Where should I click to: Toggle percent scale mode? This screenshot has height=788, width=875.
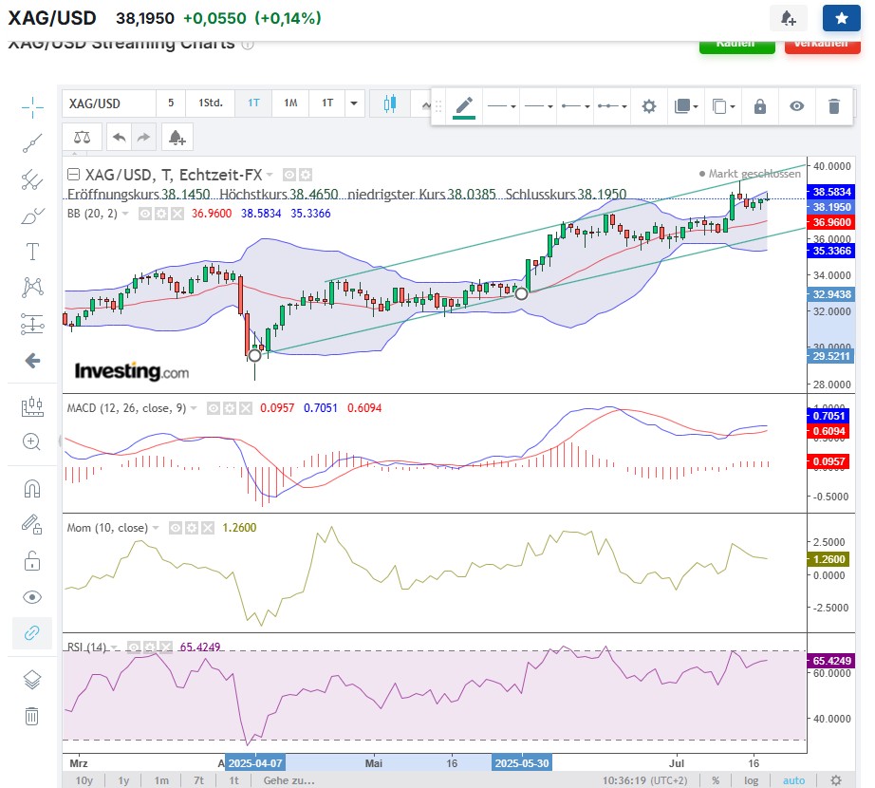[716, 780]
